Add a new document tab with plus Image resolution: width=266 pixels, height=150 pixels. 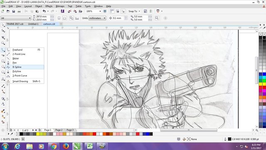pos(61,24)
